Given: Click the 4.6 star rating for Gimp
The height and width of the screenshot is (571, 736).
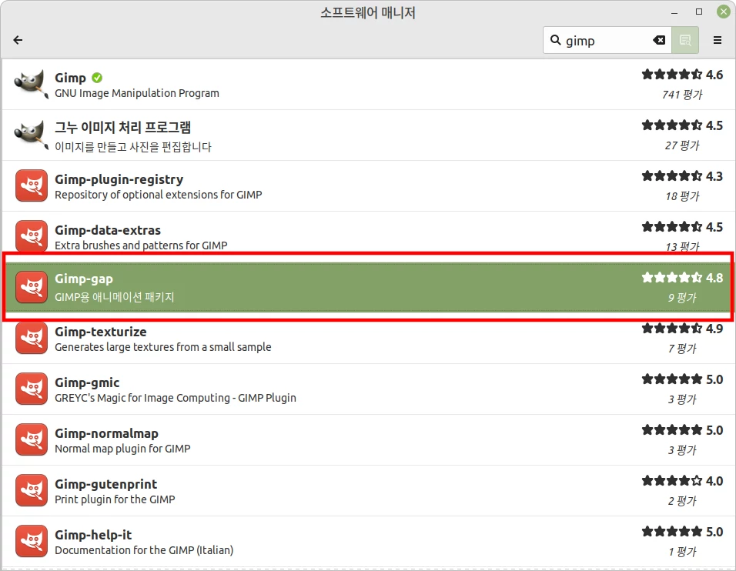Looking at the screenshot, I should [x=682, y=75].
